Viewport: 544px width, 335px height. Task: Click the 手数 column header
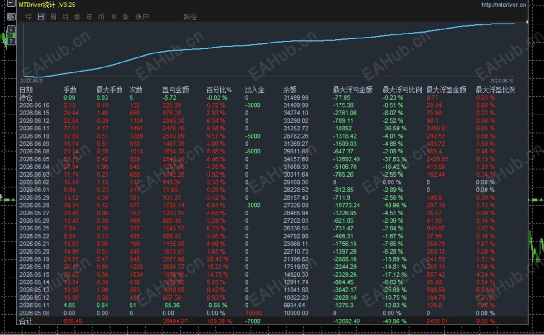(70, 90)
